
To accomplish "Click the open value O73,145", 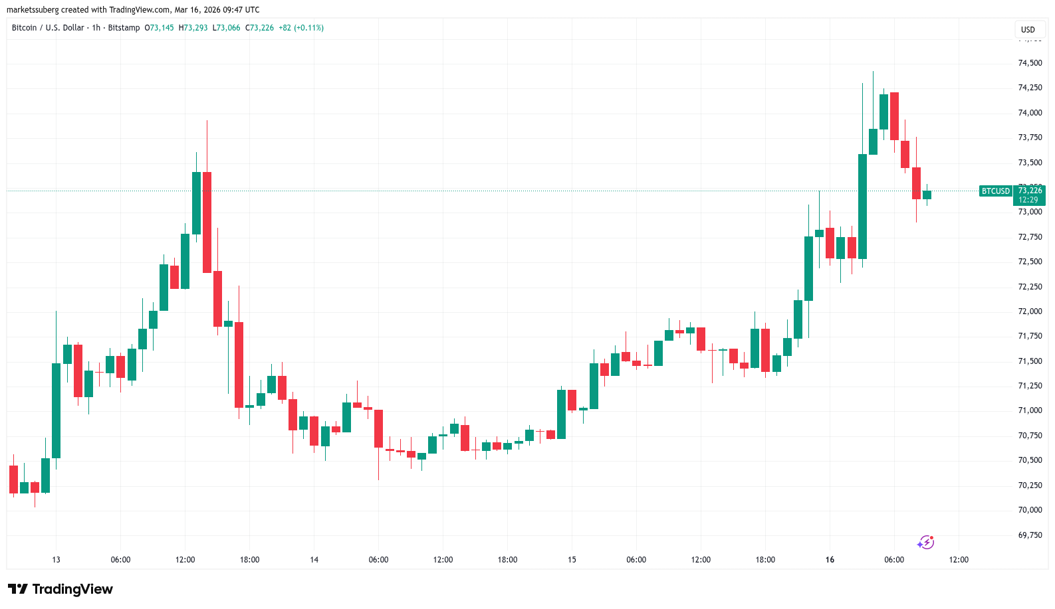I will click(x=160, y=28).
